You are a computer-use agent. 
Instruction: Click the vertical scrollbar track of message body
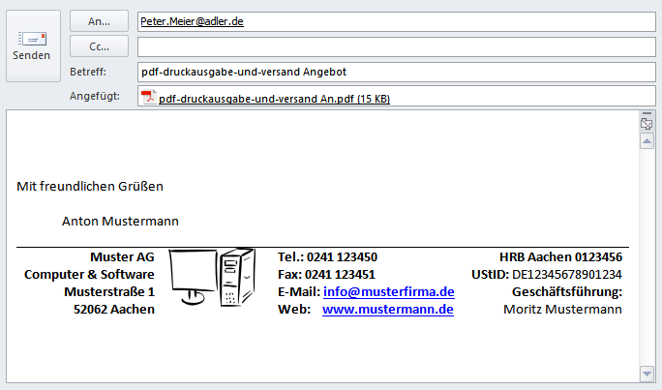click(647, 252)
